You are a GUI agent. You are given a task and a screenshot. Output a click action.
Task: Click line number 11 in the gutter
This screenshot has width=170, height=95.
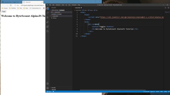point(77,36)
